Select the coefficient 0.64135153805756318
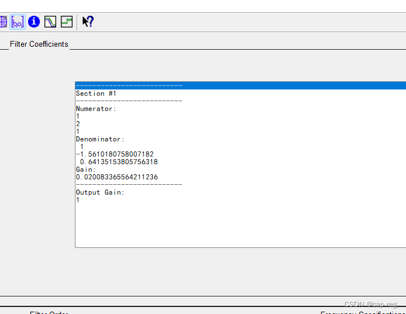The image size is (406, 314). click(x=119, y=162)
